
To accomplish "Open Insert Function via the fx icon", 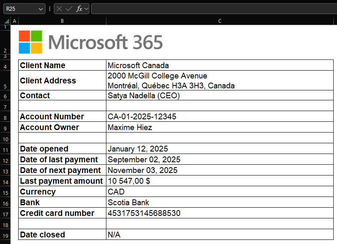I will 79,9.
